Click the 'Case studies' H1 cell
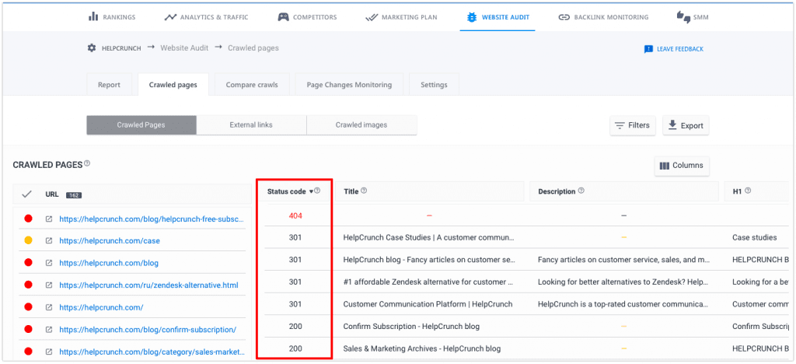796x364 pixels. pos(754,237)
